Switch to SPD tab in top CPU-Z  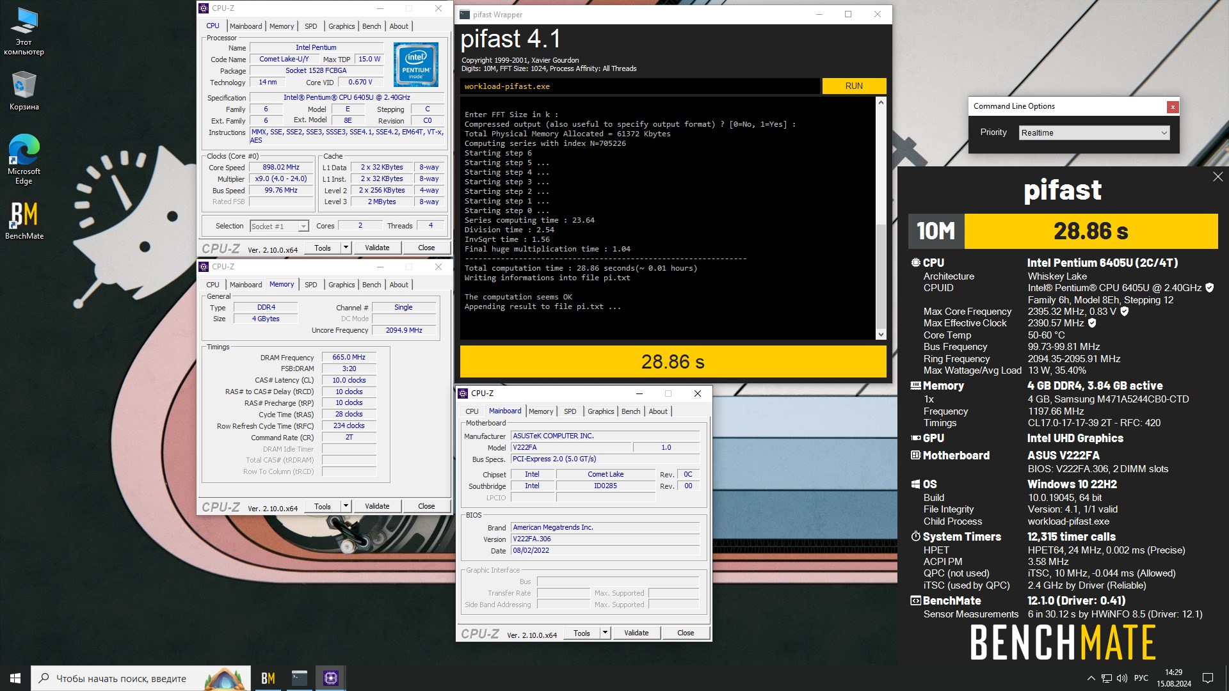tap(310, 26)
